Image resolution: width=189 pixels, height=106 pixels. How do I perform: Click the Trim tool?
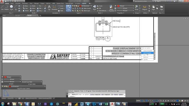tap(39, 6)
